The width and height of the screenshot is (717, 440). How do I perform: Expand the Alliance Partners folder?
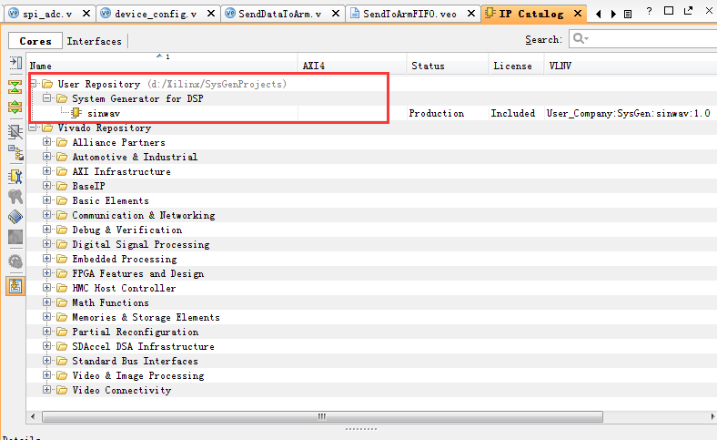47,142
